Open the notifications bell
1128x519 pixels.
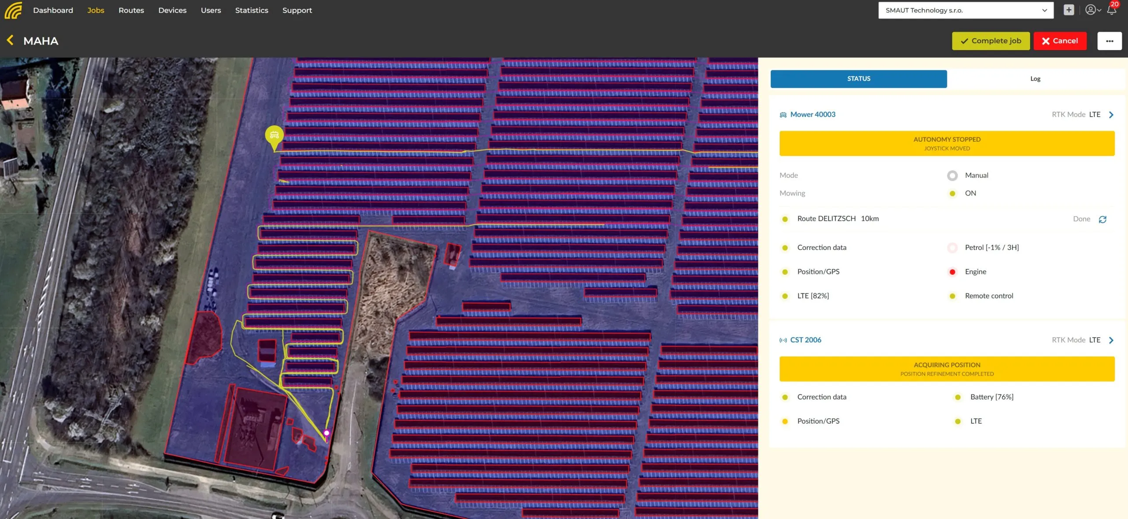click(x=1111, y=10)
